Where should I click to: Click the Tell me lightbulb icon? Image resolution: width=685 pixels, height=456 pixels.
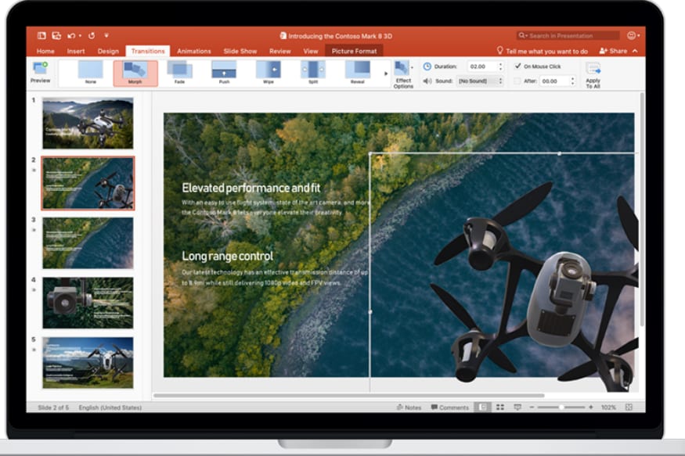pos(499,51)
